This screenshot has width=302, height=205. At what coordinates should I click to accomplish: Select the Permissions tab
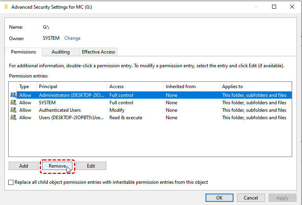pyautogui.click(x=23, y=52)
